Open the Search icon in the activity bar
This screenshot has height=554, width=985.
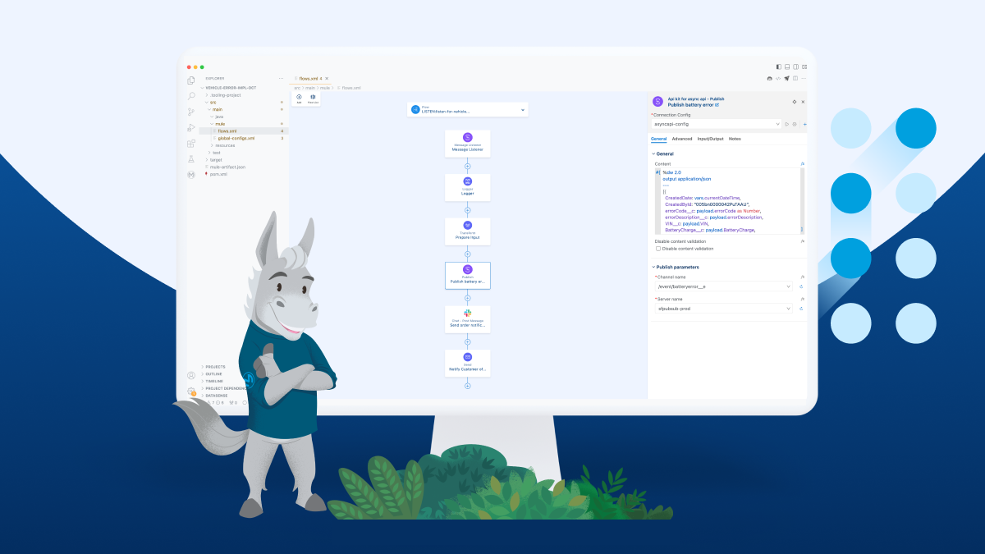click(190, 96)
